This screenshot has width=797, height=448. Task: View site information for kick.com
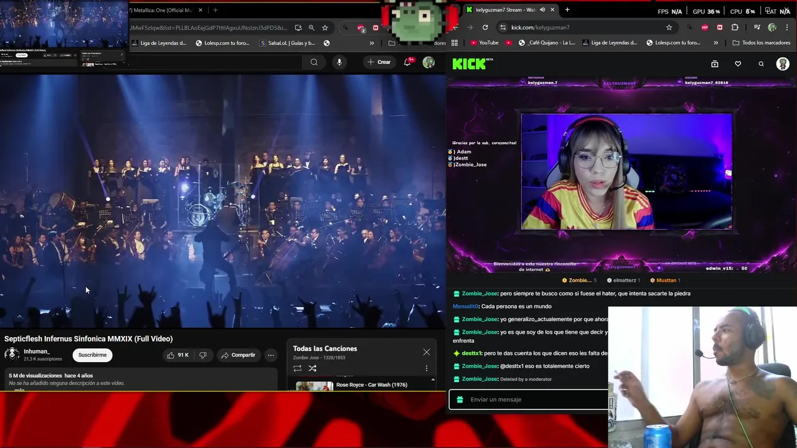coord(503,27)
